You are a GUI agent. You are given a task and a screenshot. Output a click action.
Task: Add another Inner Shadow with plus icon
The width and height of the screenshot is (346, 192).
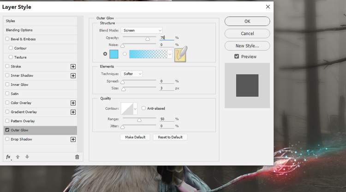pos(73,76)
